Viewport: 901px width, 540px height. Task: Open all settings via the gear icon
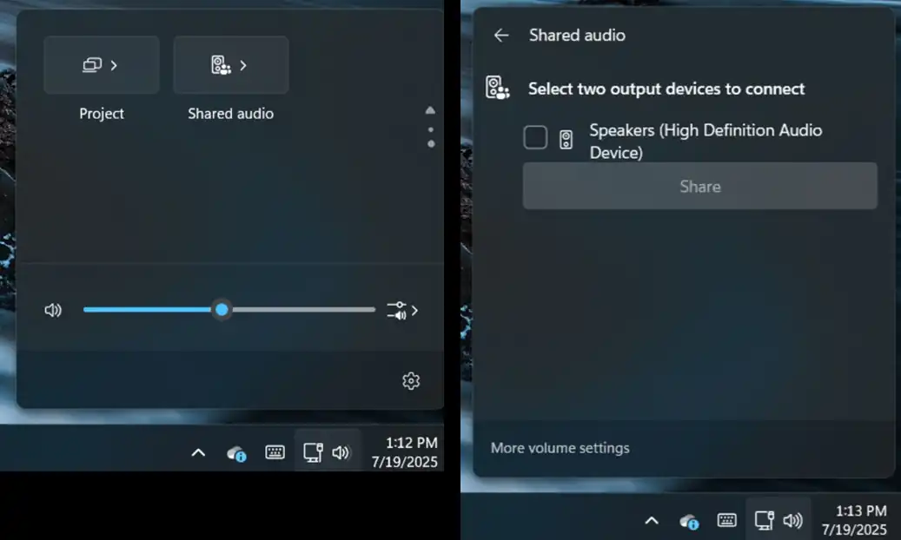tap(411, 381)
